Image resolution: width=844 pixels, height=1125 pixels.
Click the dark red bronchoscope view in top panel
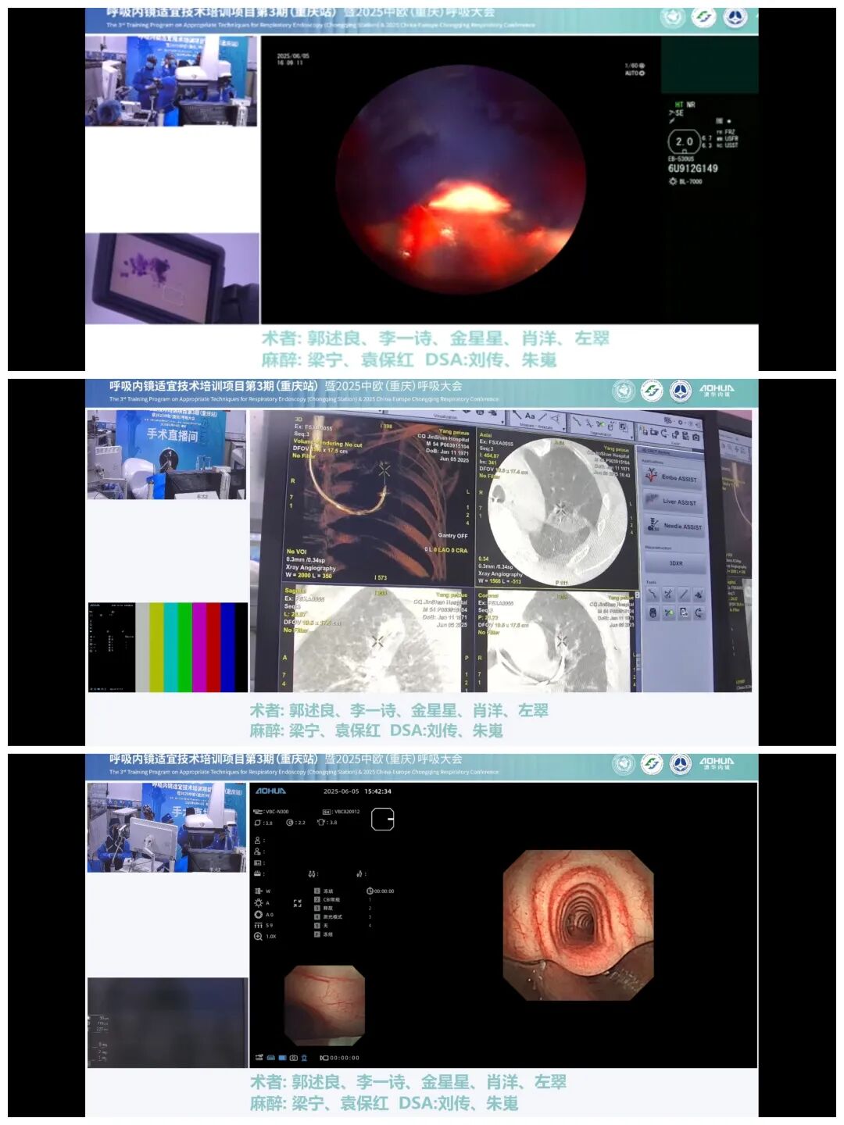(x=461, y=180)
